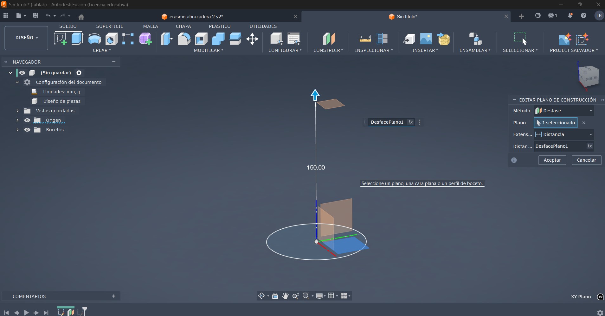
Task: Open a new design tab
Action: (521, 16)
